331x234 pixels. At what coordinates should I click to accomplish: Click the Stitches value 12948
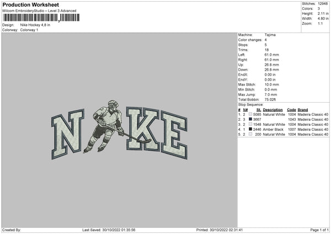[x=323, y=4]
